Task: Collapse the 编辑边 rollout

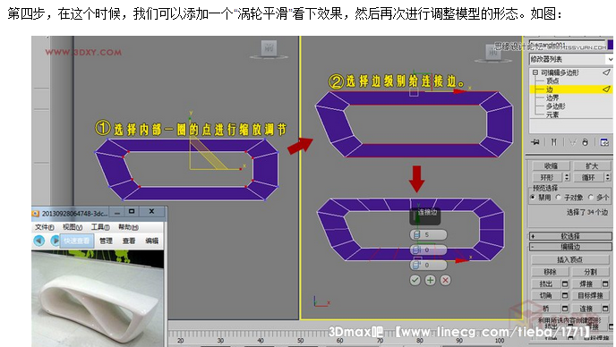Action: (571, 247)
